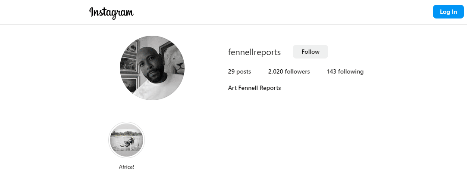Click the word followers in the stats
467x194 pixels.
297,71
